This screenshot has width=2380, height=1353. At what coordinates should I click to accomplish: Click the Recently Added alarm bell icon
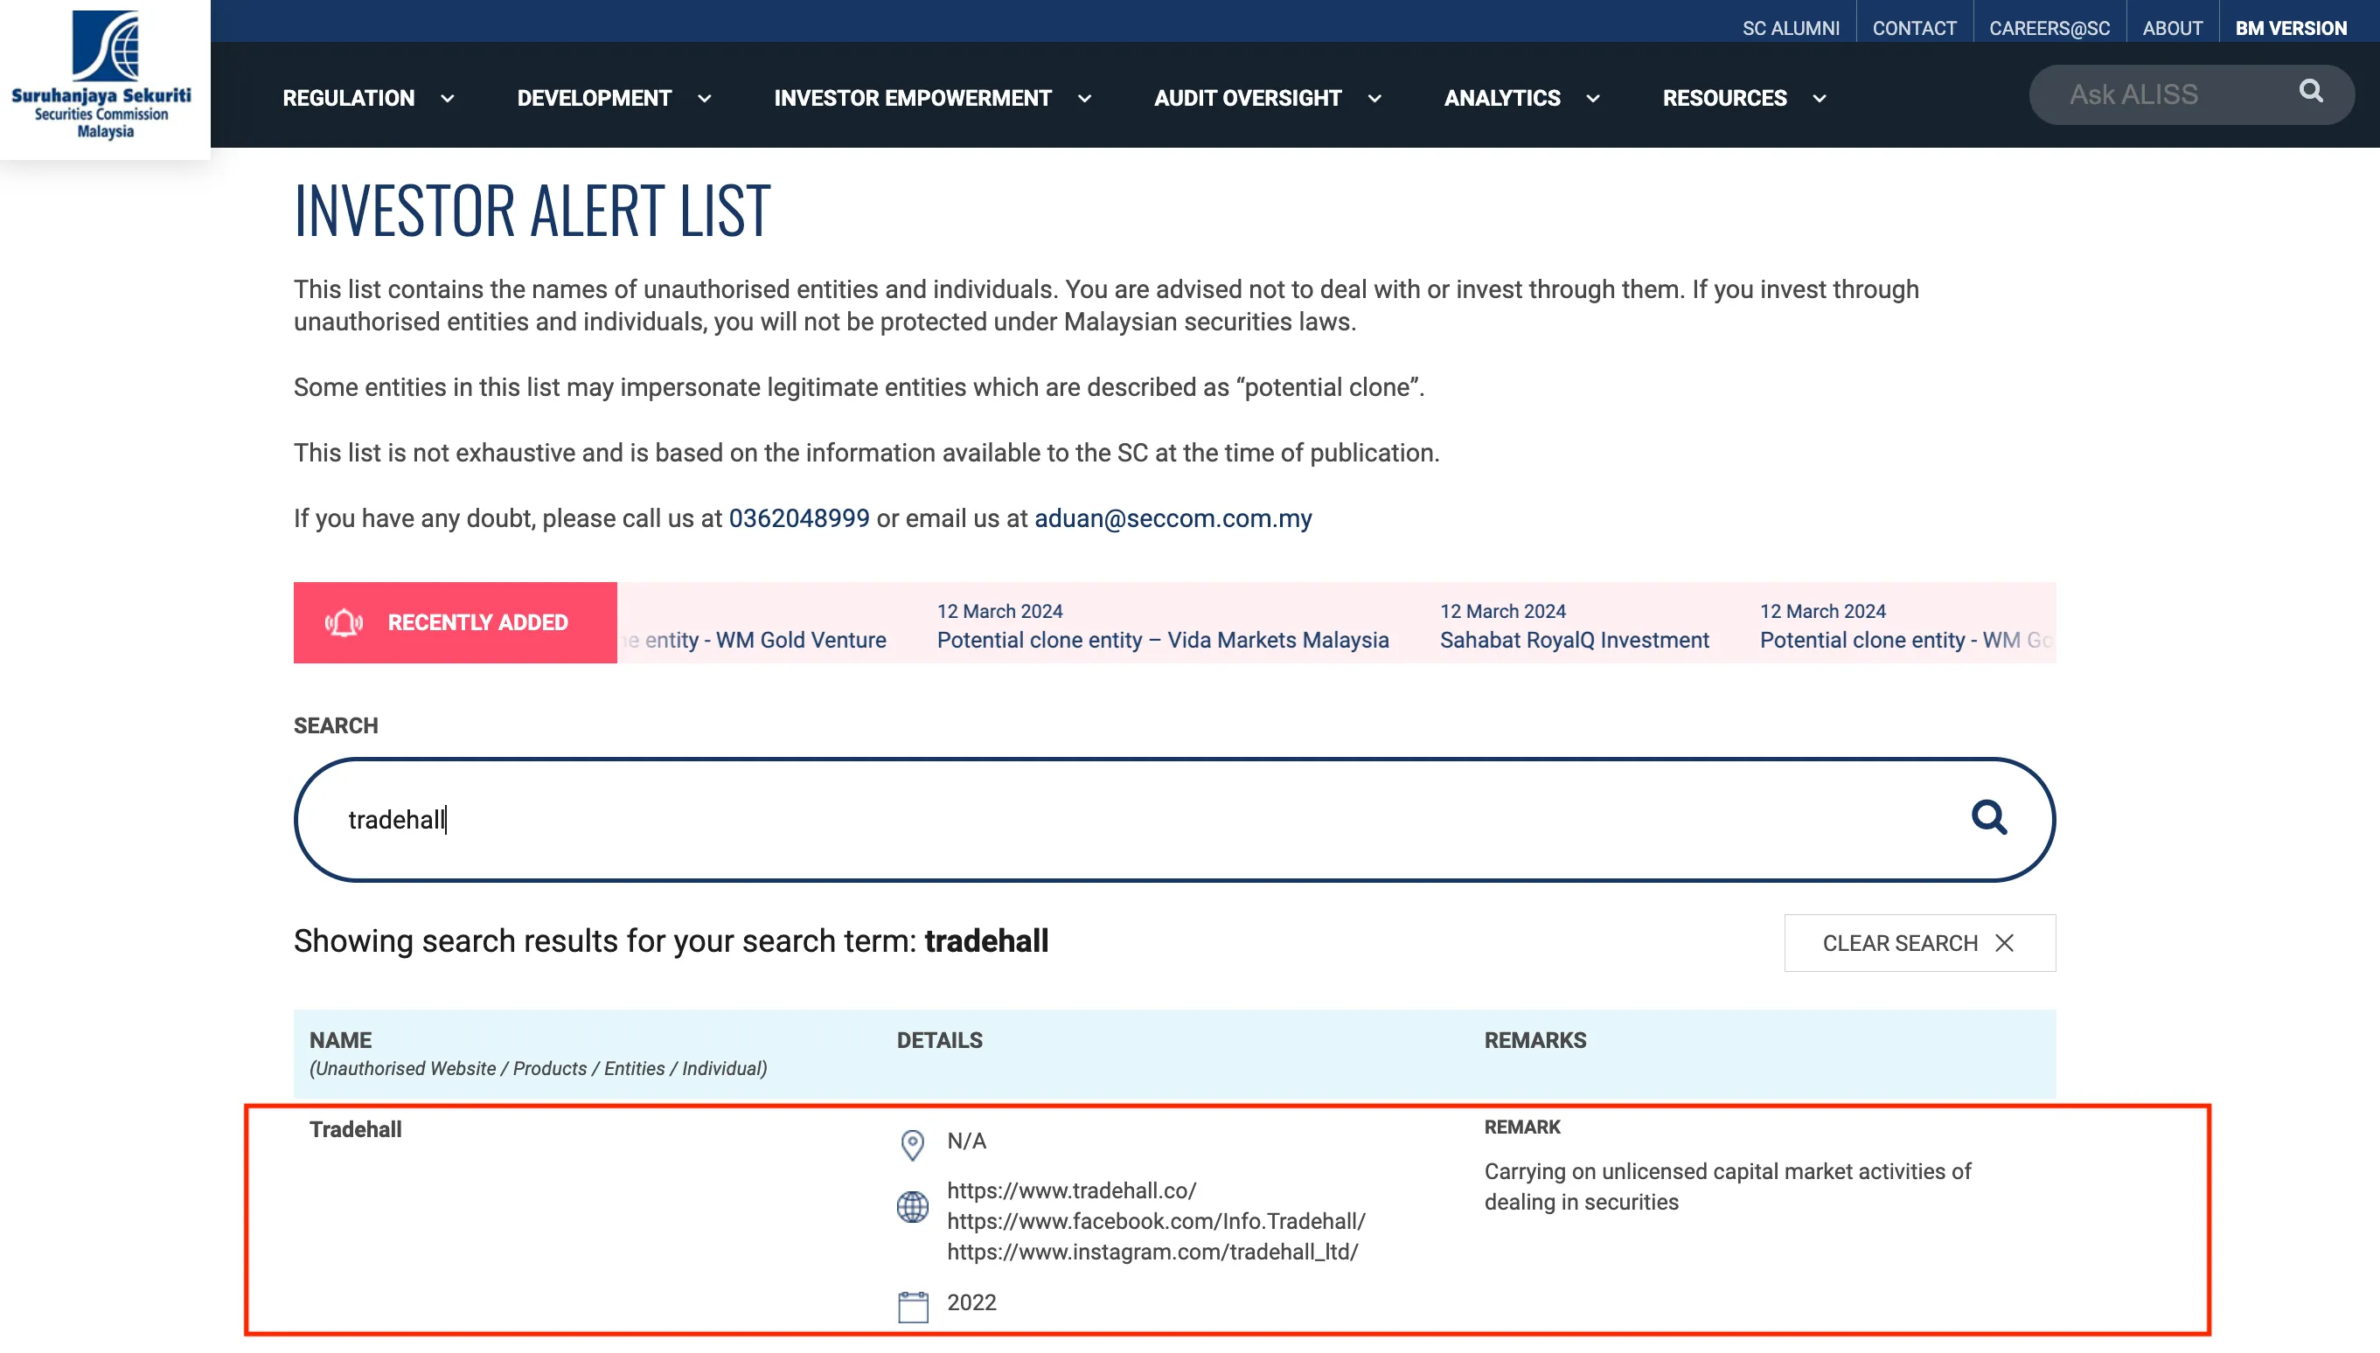point(344,622)
